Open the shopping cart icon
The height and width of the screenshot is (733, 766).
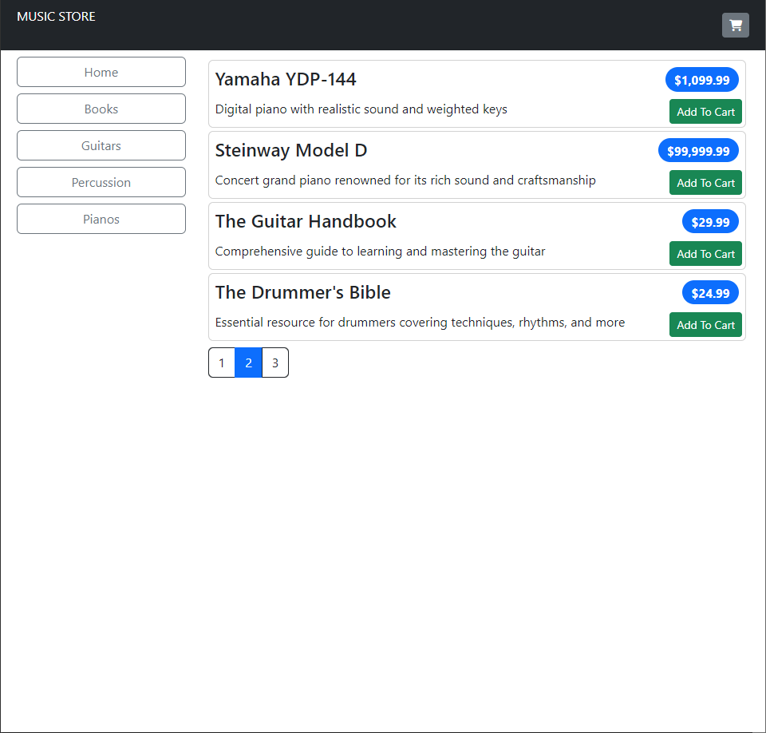tap(735, 26)
